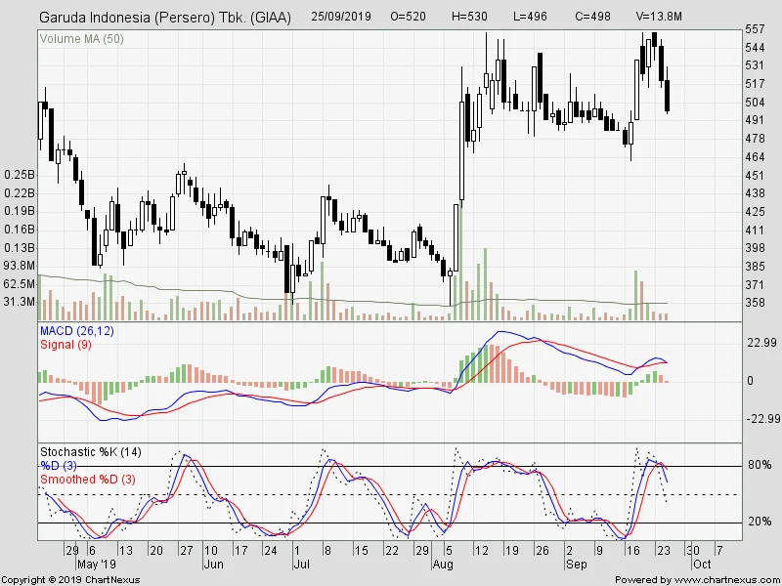This screenshot has height=586, width=782.
Task: Click the 0 line label on MACD axis
Action: click(x=750, y=381)
